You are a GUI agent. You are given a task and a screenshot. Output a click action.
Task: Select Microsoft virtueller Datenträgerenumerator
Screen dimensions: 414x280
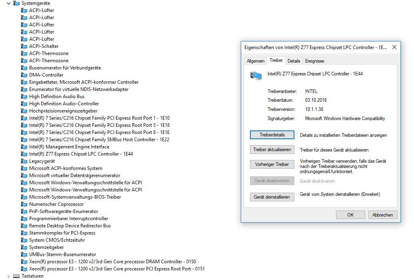[x=74, y=175]
